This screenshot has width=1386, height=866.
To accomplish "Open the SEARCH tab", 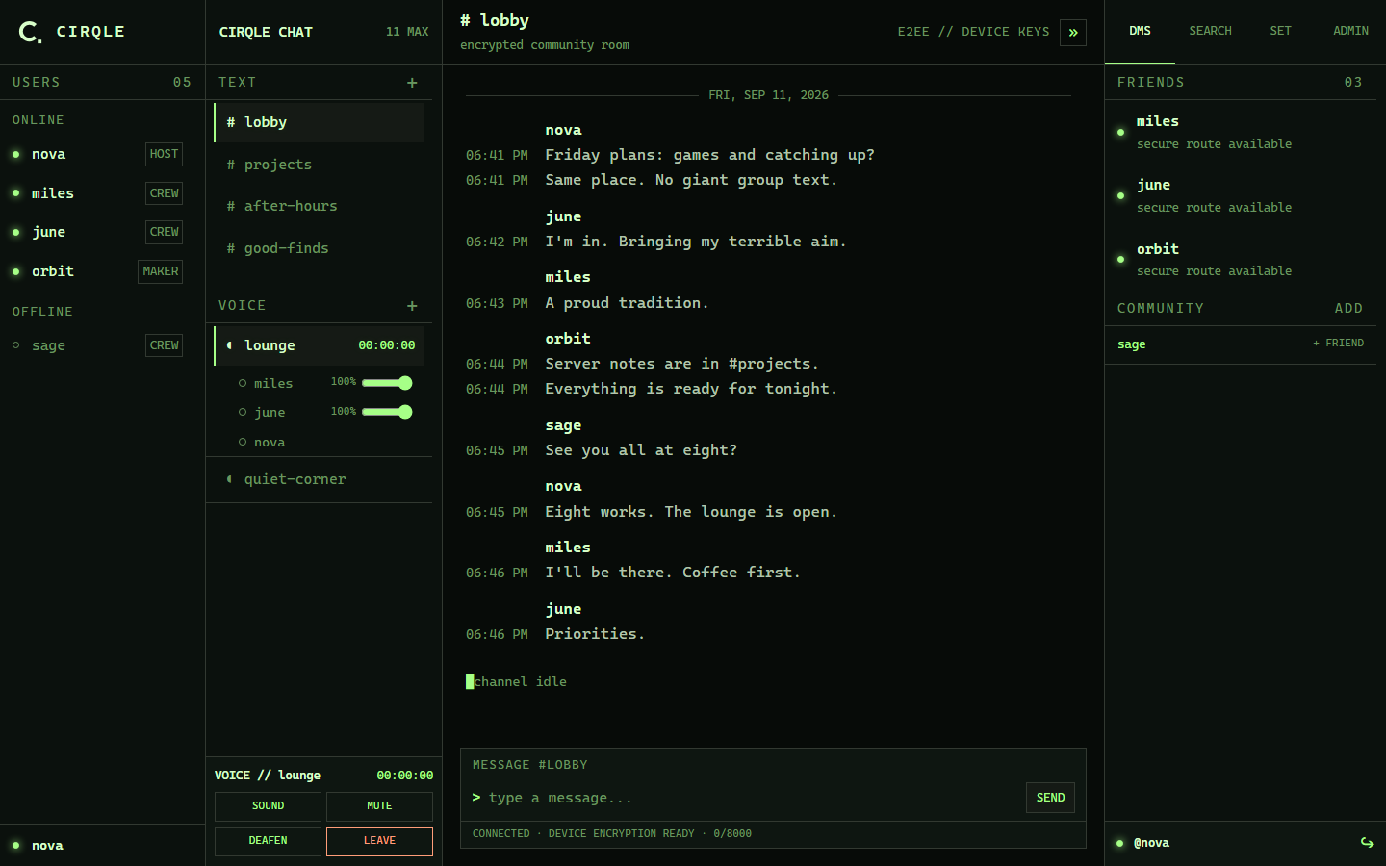I will (1210, 31).
